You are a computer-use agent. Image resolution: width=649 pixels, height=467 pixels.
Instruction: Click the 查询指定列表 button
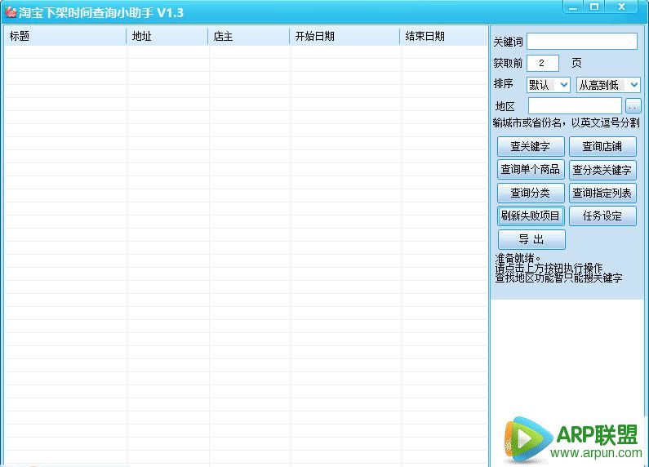coord(602,193)
